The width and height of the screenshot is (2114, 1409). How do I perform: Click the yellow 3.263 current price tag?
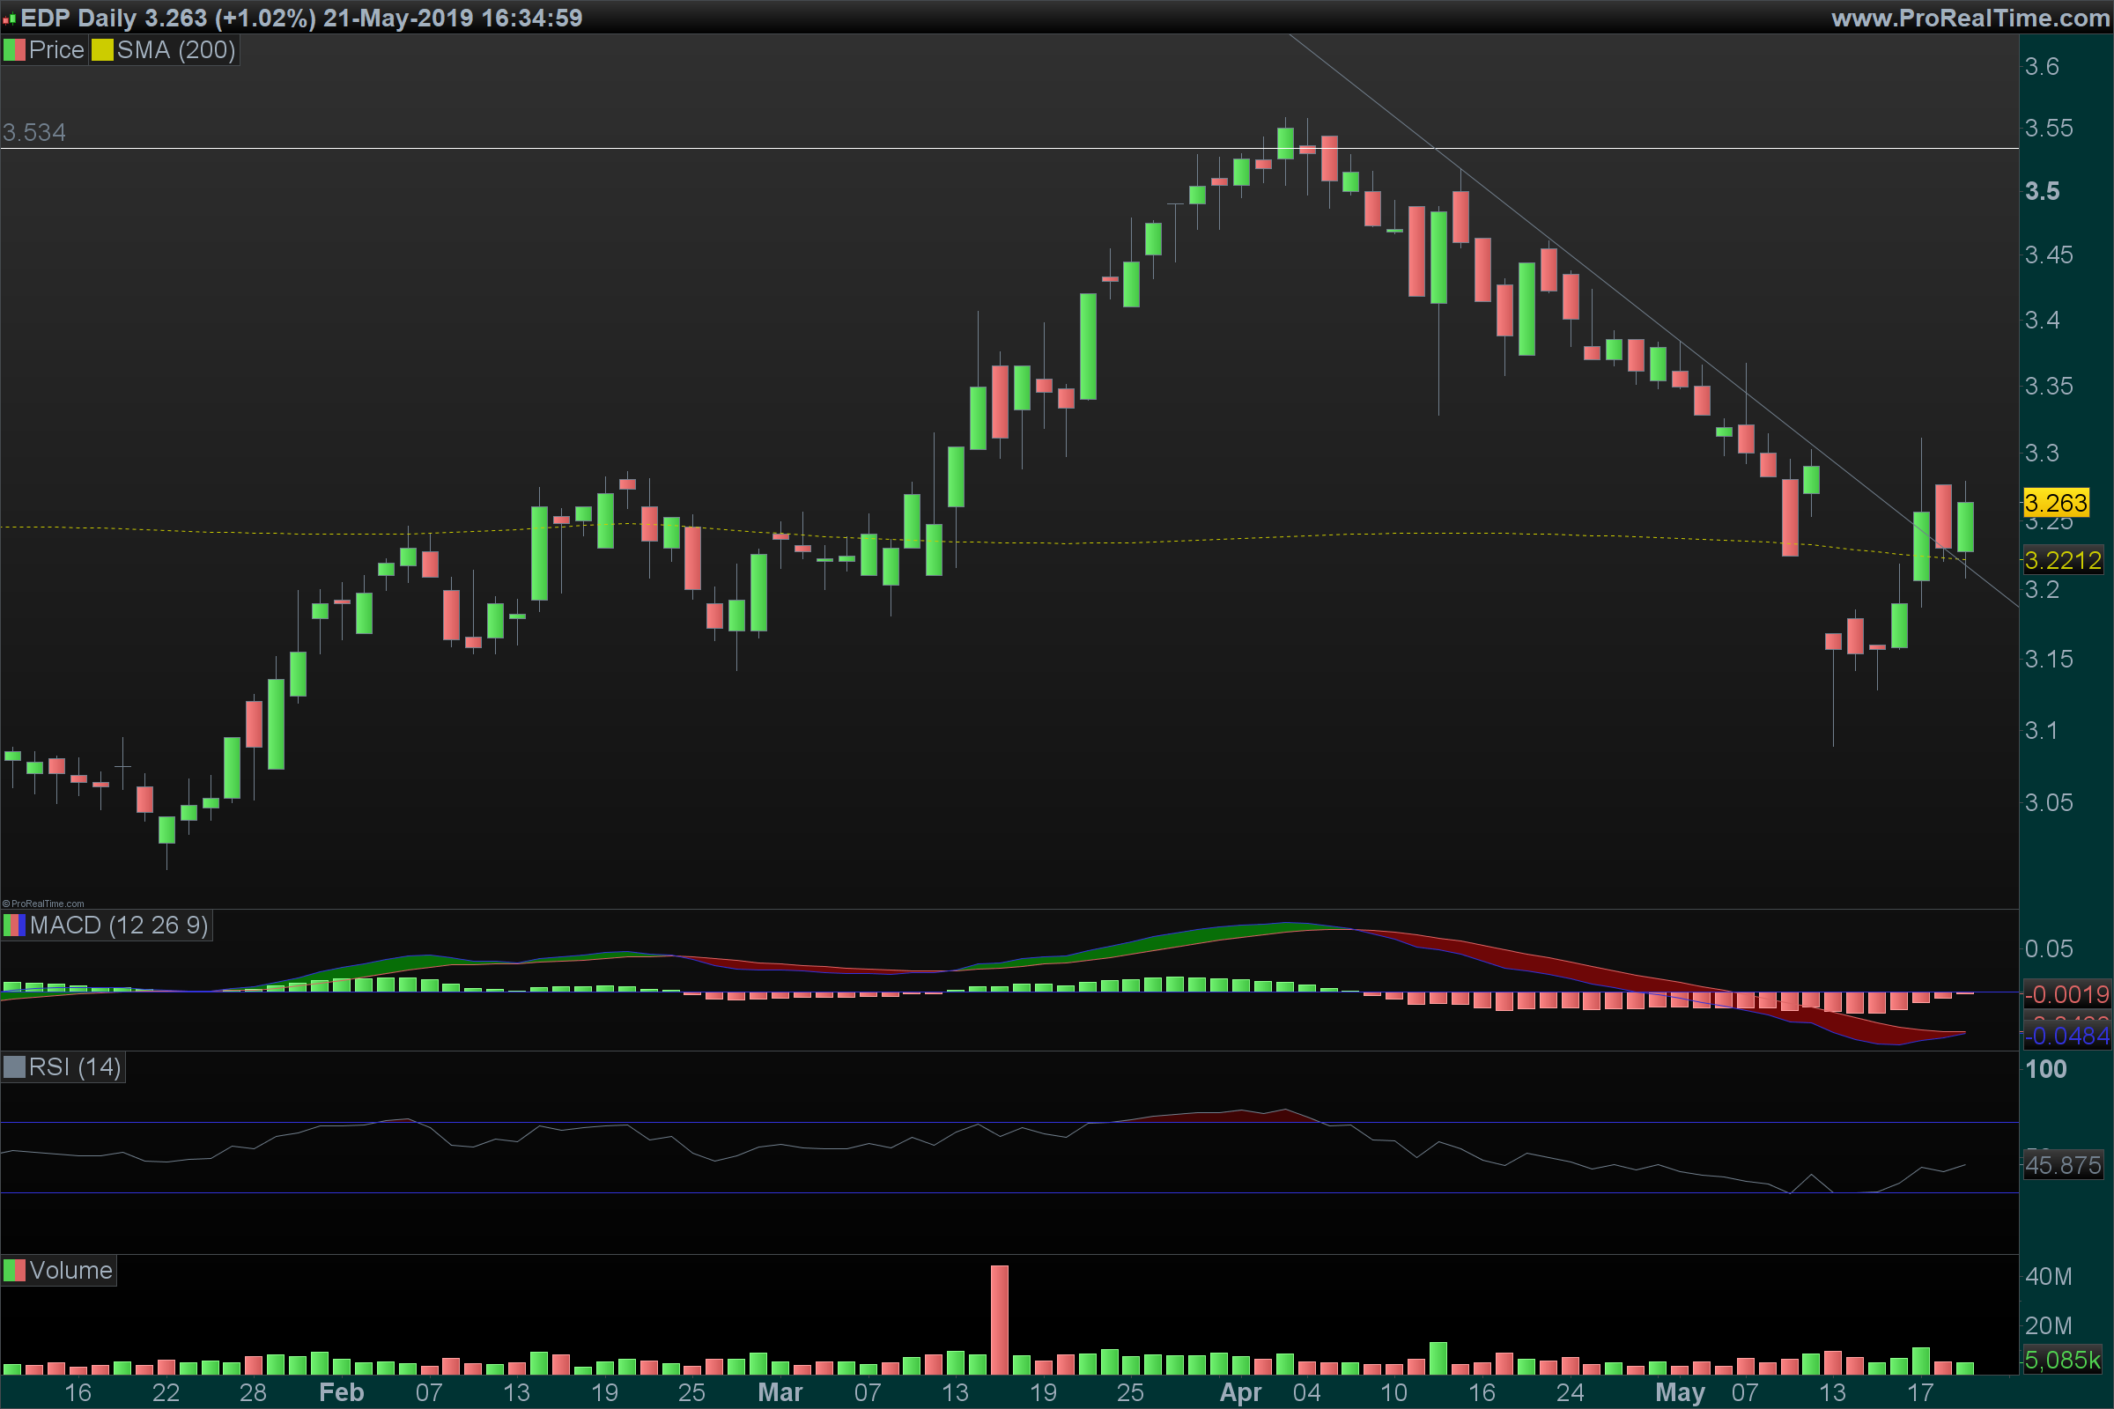[2056, 502]
